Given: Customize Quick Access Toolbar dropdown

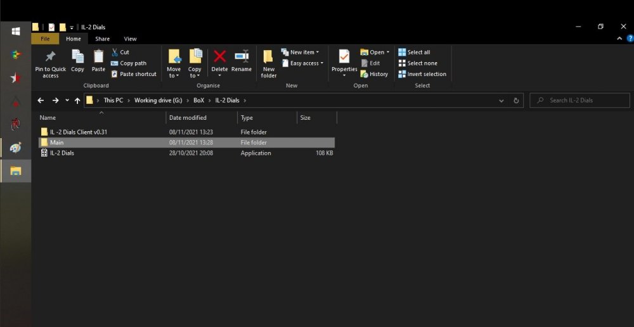Looking at the screenshot, I should tap(72, 27).
